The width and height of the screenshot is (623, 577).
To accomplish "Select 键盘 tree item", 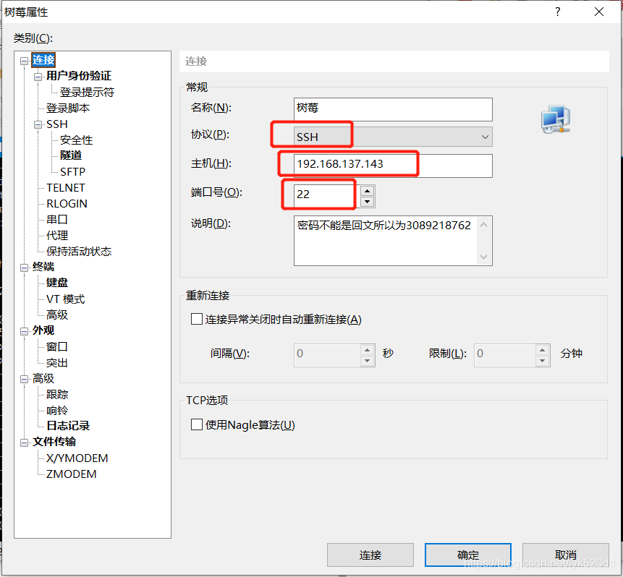I will click(x=57, y=282).
